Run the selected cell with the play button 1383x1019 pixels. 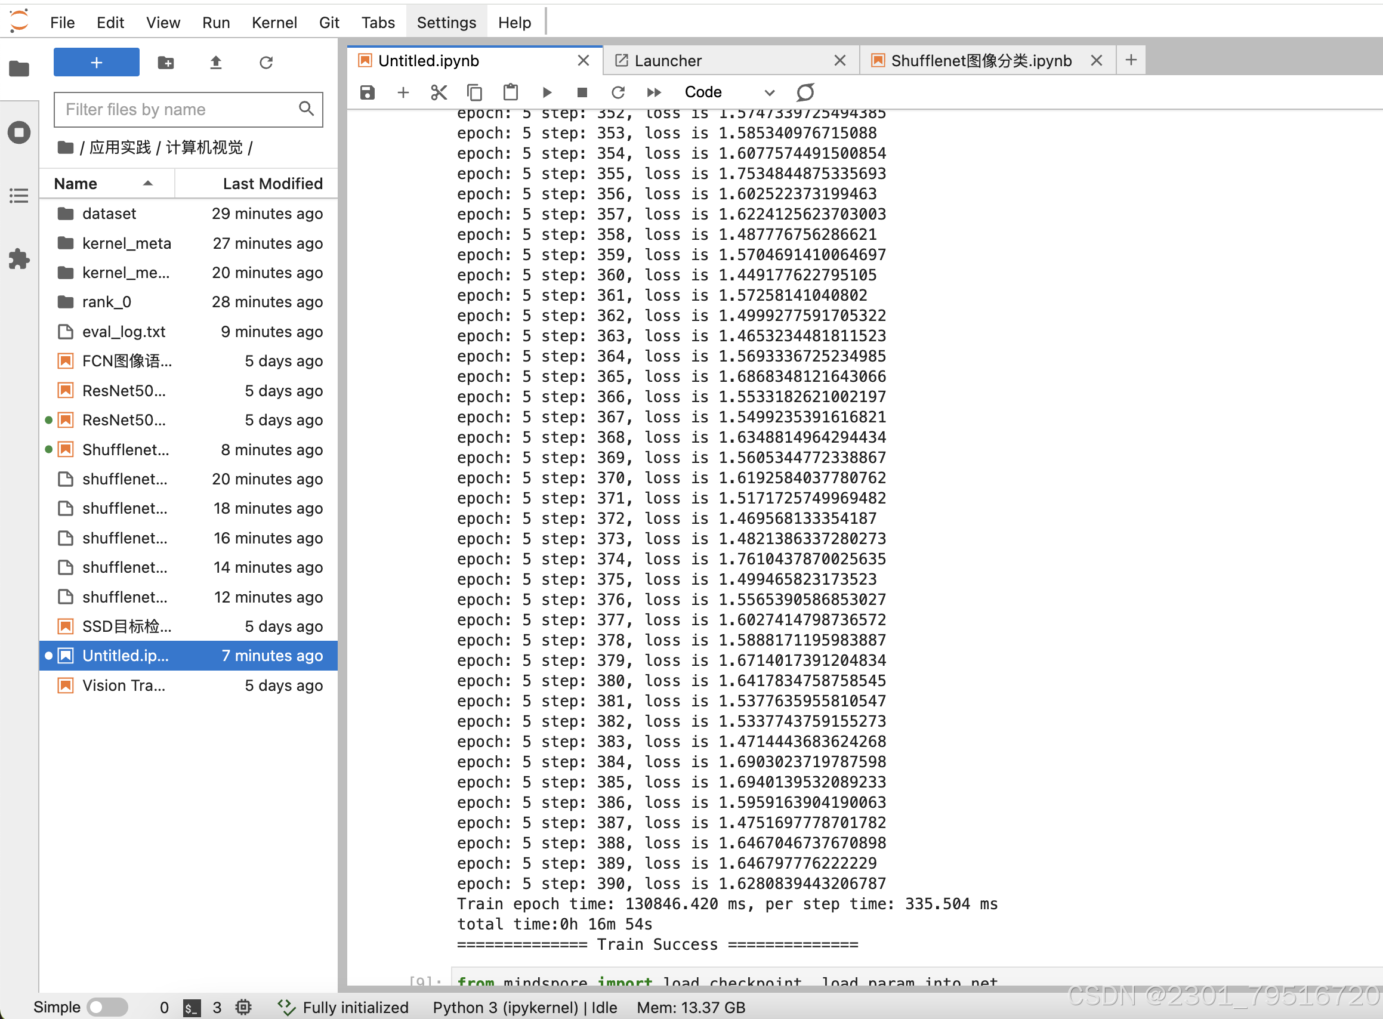point(547,92)
